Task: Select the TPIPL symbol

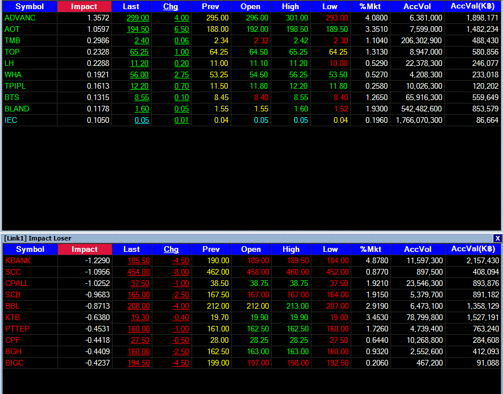Action: click(15, 86)
